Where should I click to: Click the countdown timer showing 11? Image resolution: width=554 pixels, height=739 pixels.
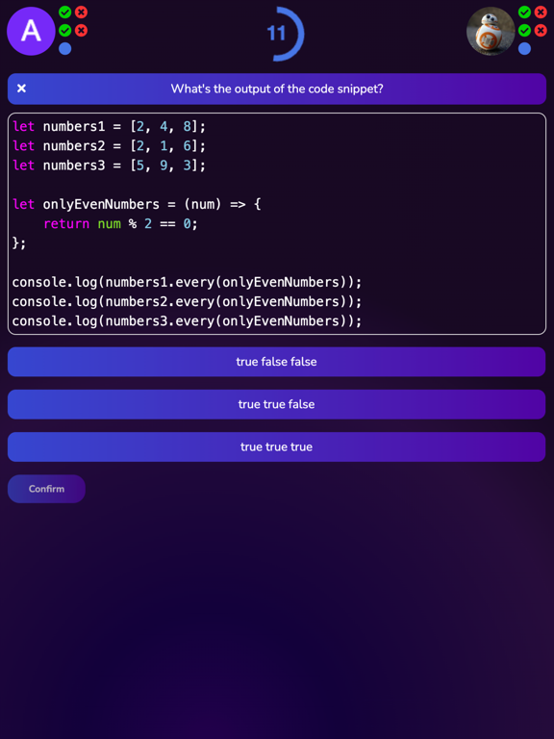click(x=277, y=34)
